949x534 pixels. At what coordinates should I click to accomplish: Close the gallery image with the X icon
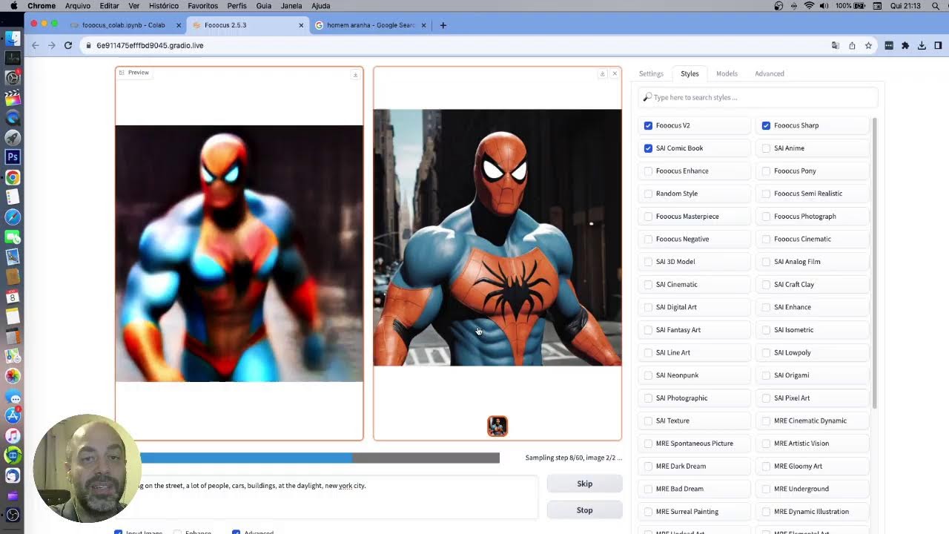click(615, 73)
